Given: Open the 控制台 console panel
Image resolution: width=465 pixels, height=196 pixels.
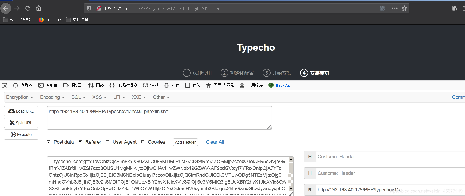Looking at the screenshot, I should (x=48, y=85).
